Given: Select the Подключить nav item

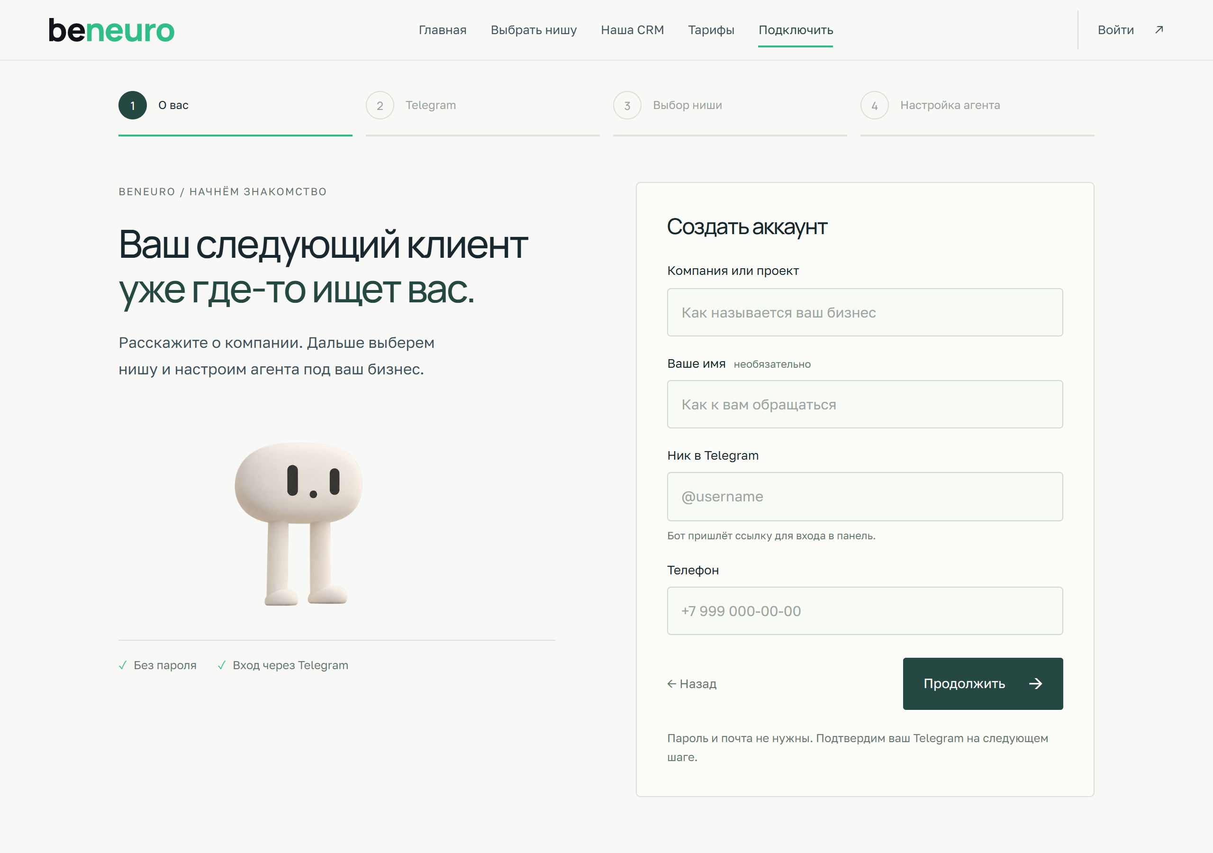Looking at the screenshot, I should [796, 30].
